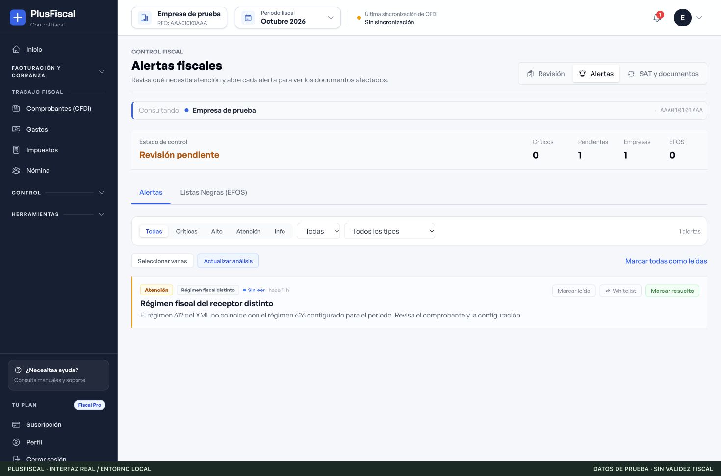The height and width of the screenshot is (476, 721).
Task: Click the Fiscal Pro plan badge
Action: point(90,405)
